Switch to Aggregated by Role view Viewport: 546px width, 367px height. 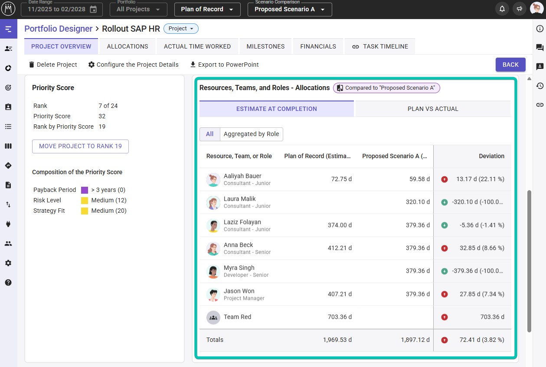pyautogui.click(x=251, y=134)
